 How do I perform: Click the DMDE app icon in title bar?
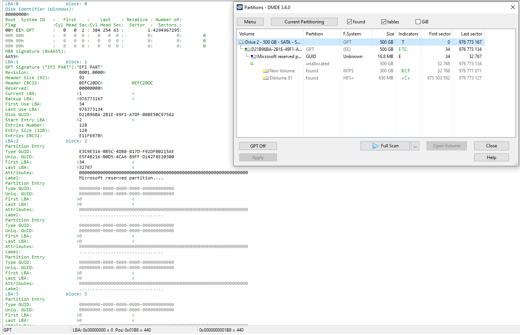(240, 7)
